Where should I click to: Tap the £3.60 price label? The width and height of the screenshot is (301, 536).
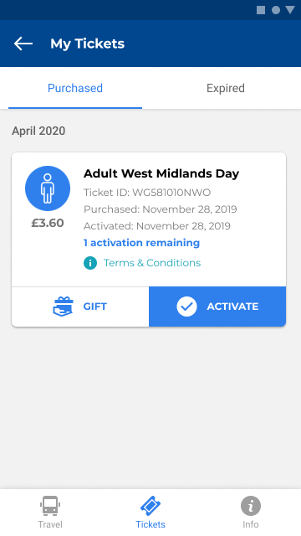(48, 223)
